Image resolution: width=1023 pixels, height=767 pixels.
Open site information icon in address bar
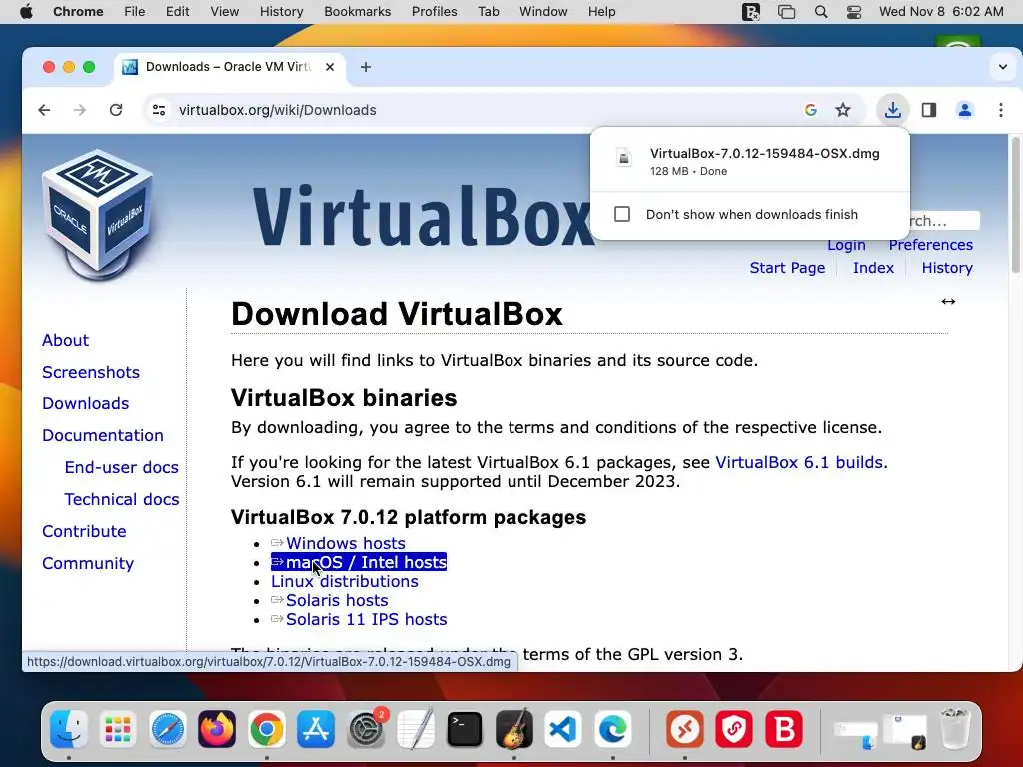click(x=159, y=110)
